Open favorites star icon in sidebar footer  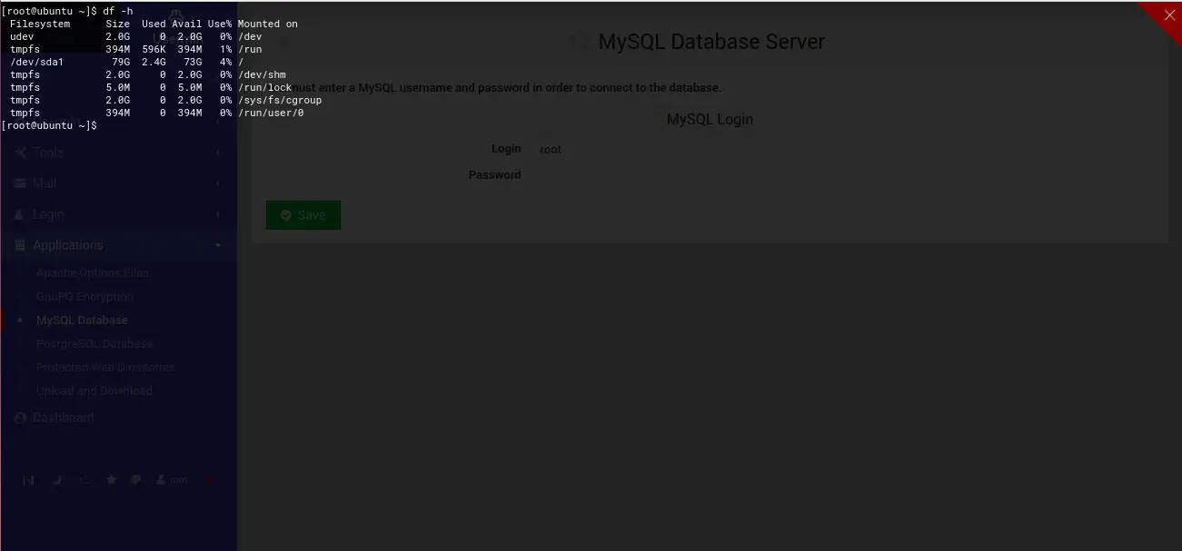[112, 480]
